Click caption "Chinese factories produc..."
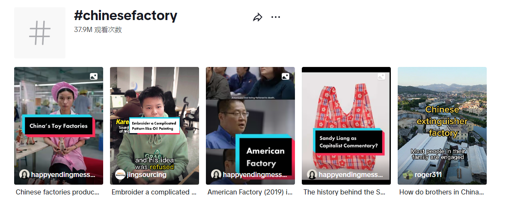506x203 pixels. pos(57,192)
